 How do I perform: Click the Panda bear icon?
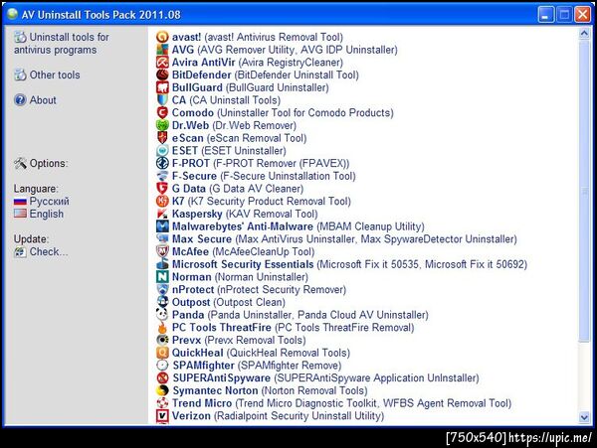click(x=162, y=315)
